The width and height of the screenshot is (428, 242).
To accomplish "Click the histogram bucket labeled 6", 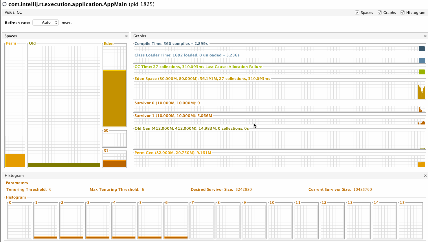I will pyautogui.click(x=176, y=221).
